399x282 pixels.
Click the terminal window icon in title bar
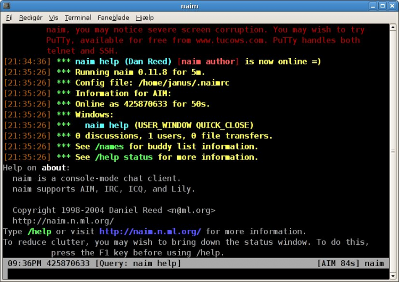[6, 5]
